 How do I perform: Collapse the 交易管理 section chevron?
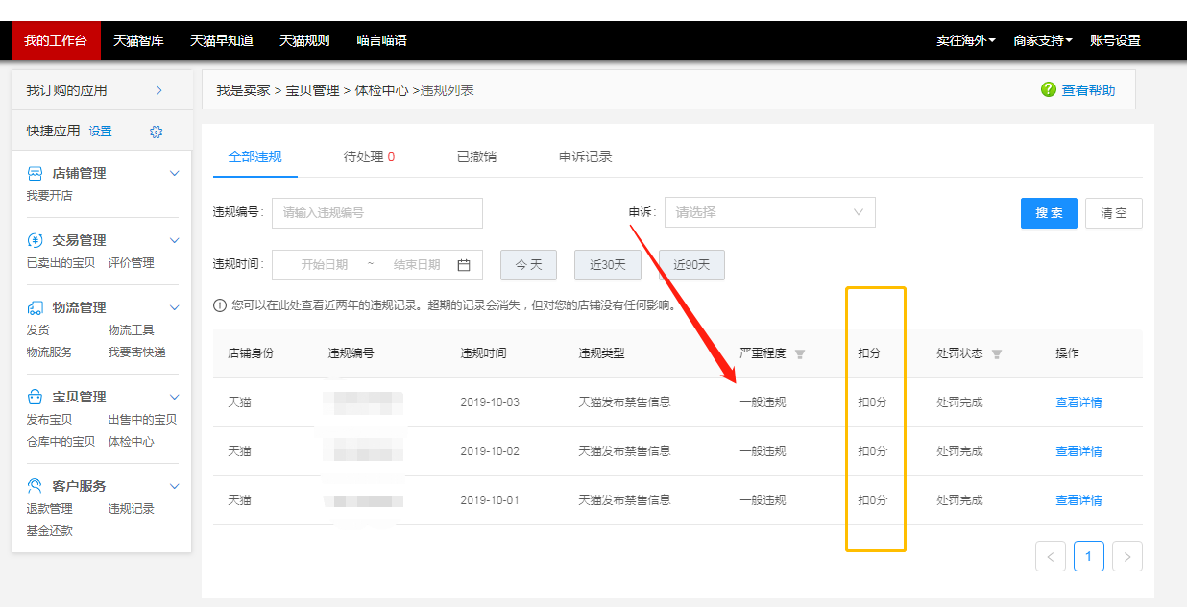pos(174,240)
